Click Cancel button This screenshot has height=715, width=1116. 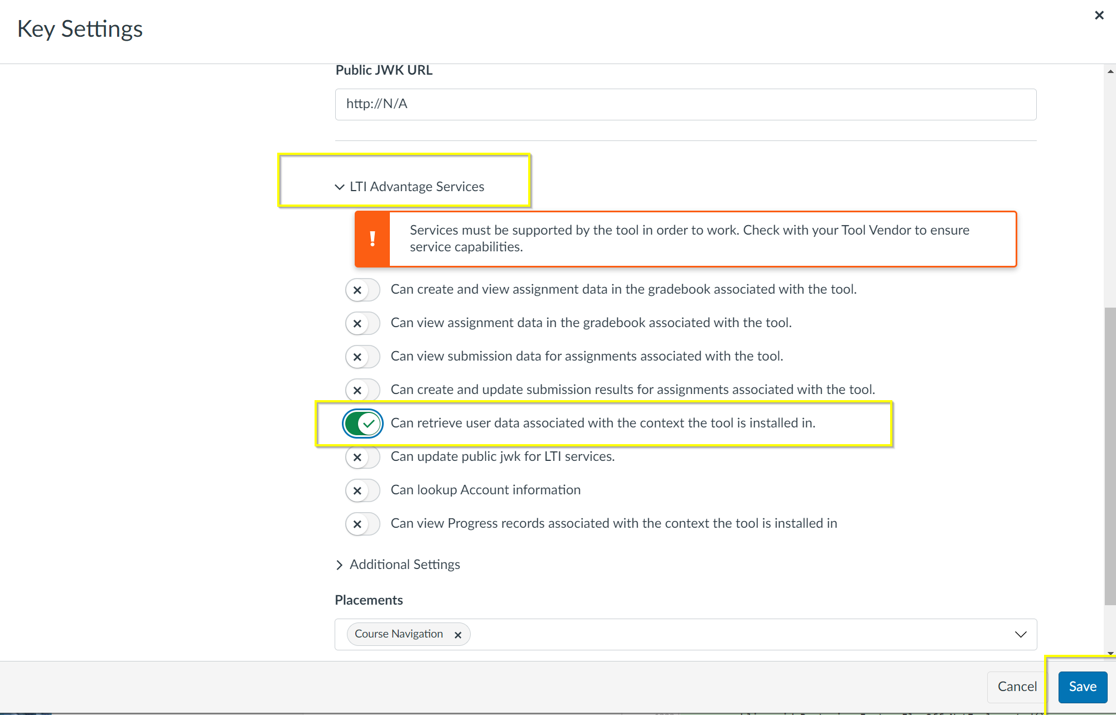tap(1017, 687)
